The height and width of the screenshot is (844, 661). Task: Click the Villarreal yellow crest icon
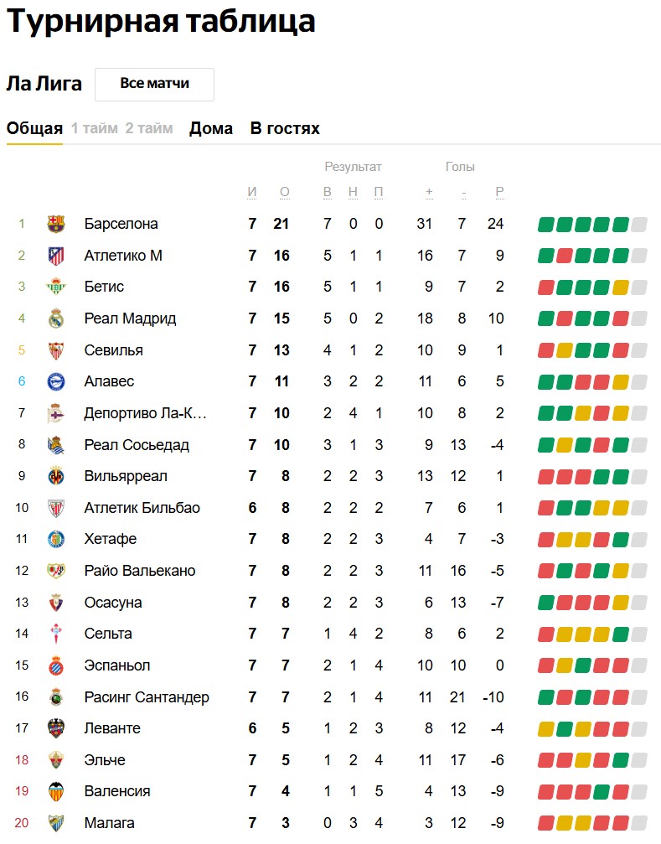56,476
